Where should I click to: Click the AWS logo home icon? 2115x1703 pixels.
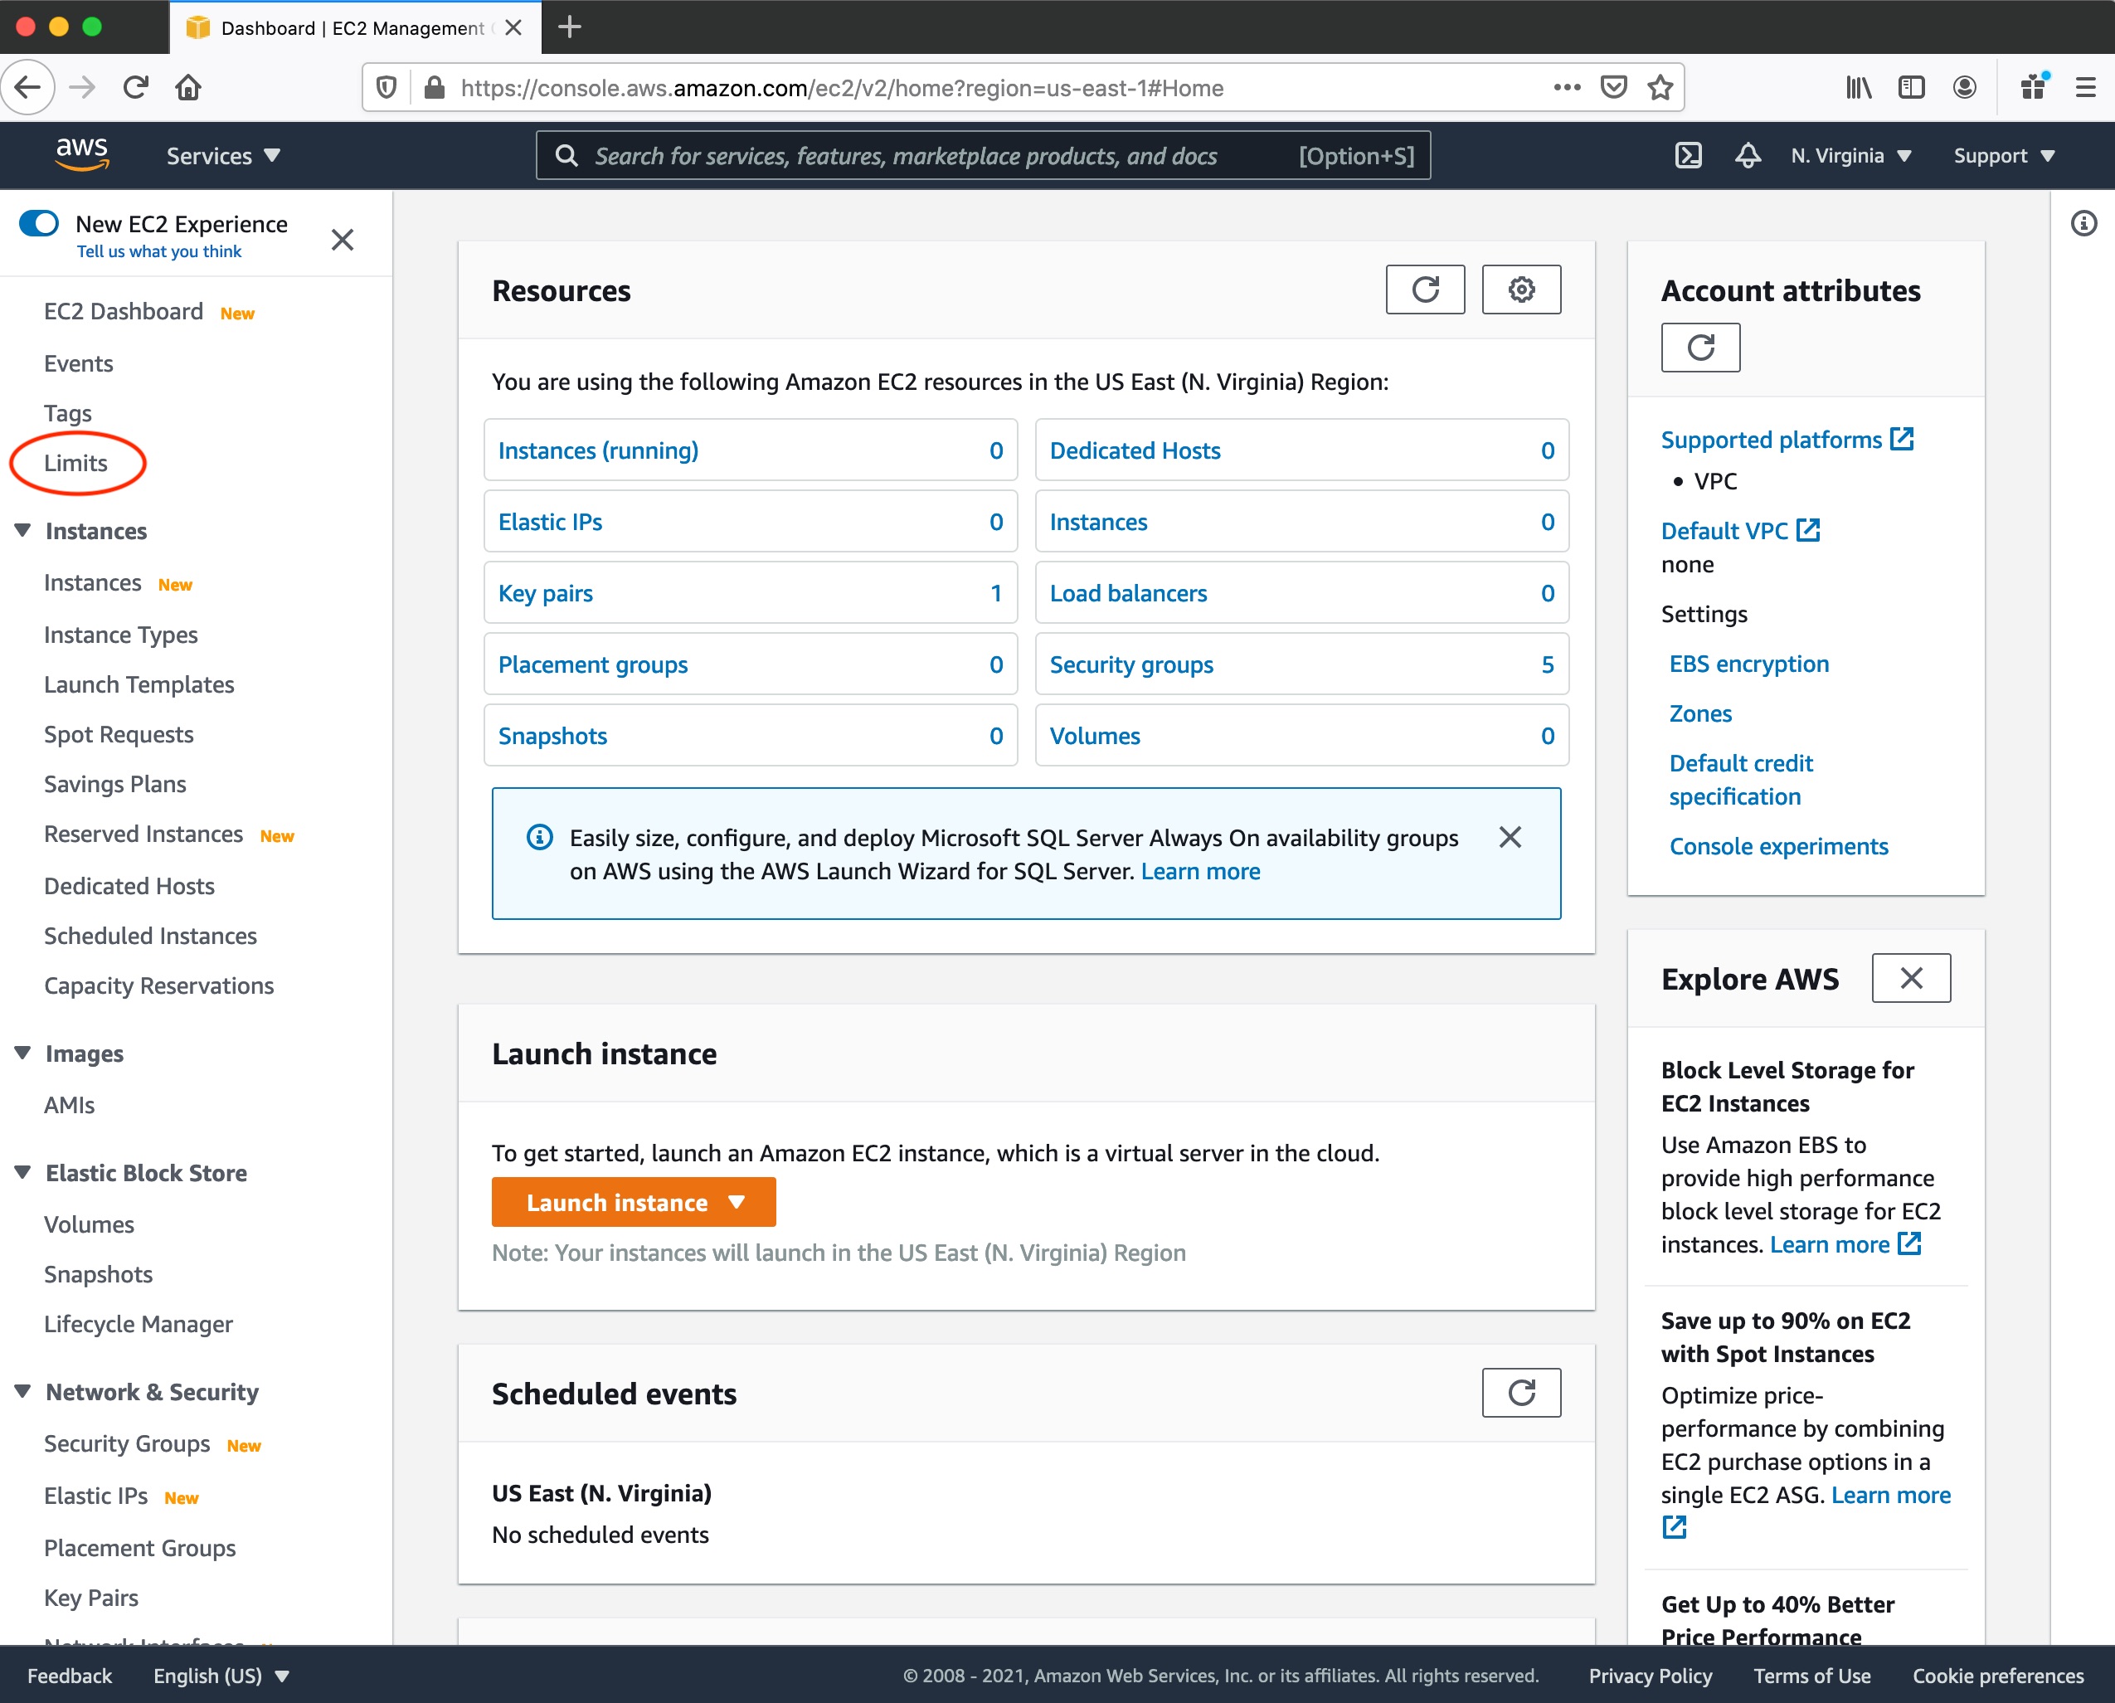click(81, 155)
